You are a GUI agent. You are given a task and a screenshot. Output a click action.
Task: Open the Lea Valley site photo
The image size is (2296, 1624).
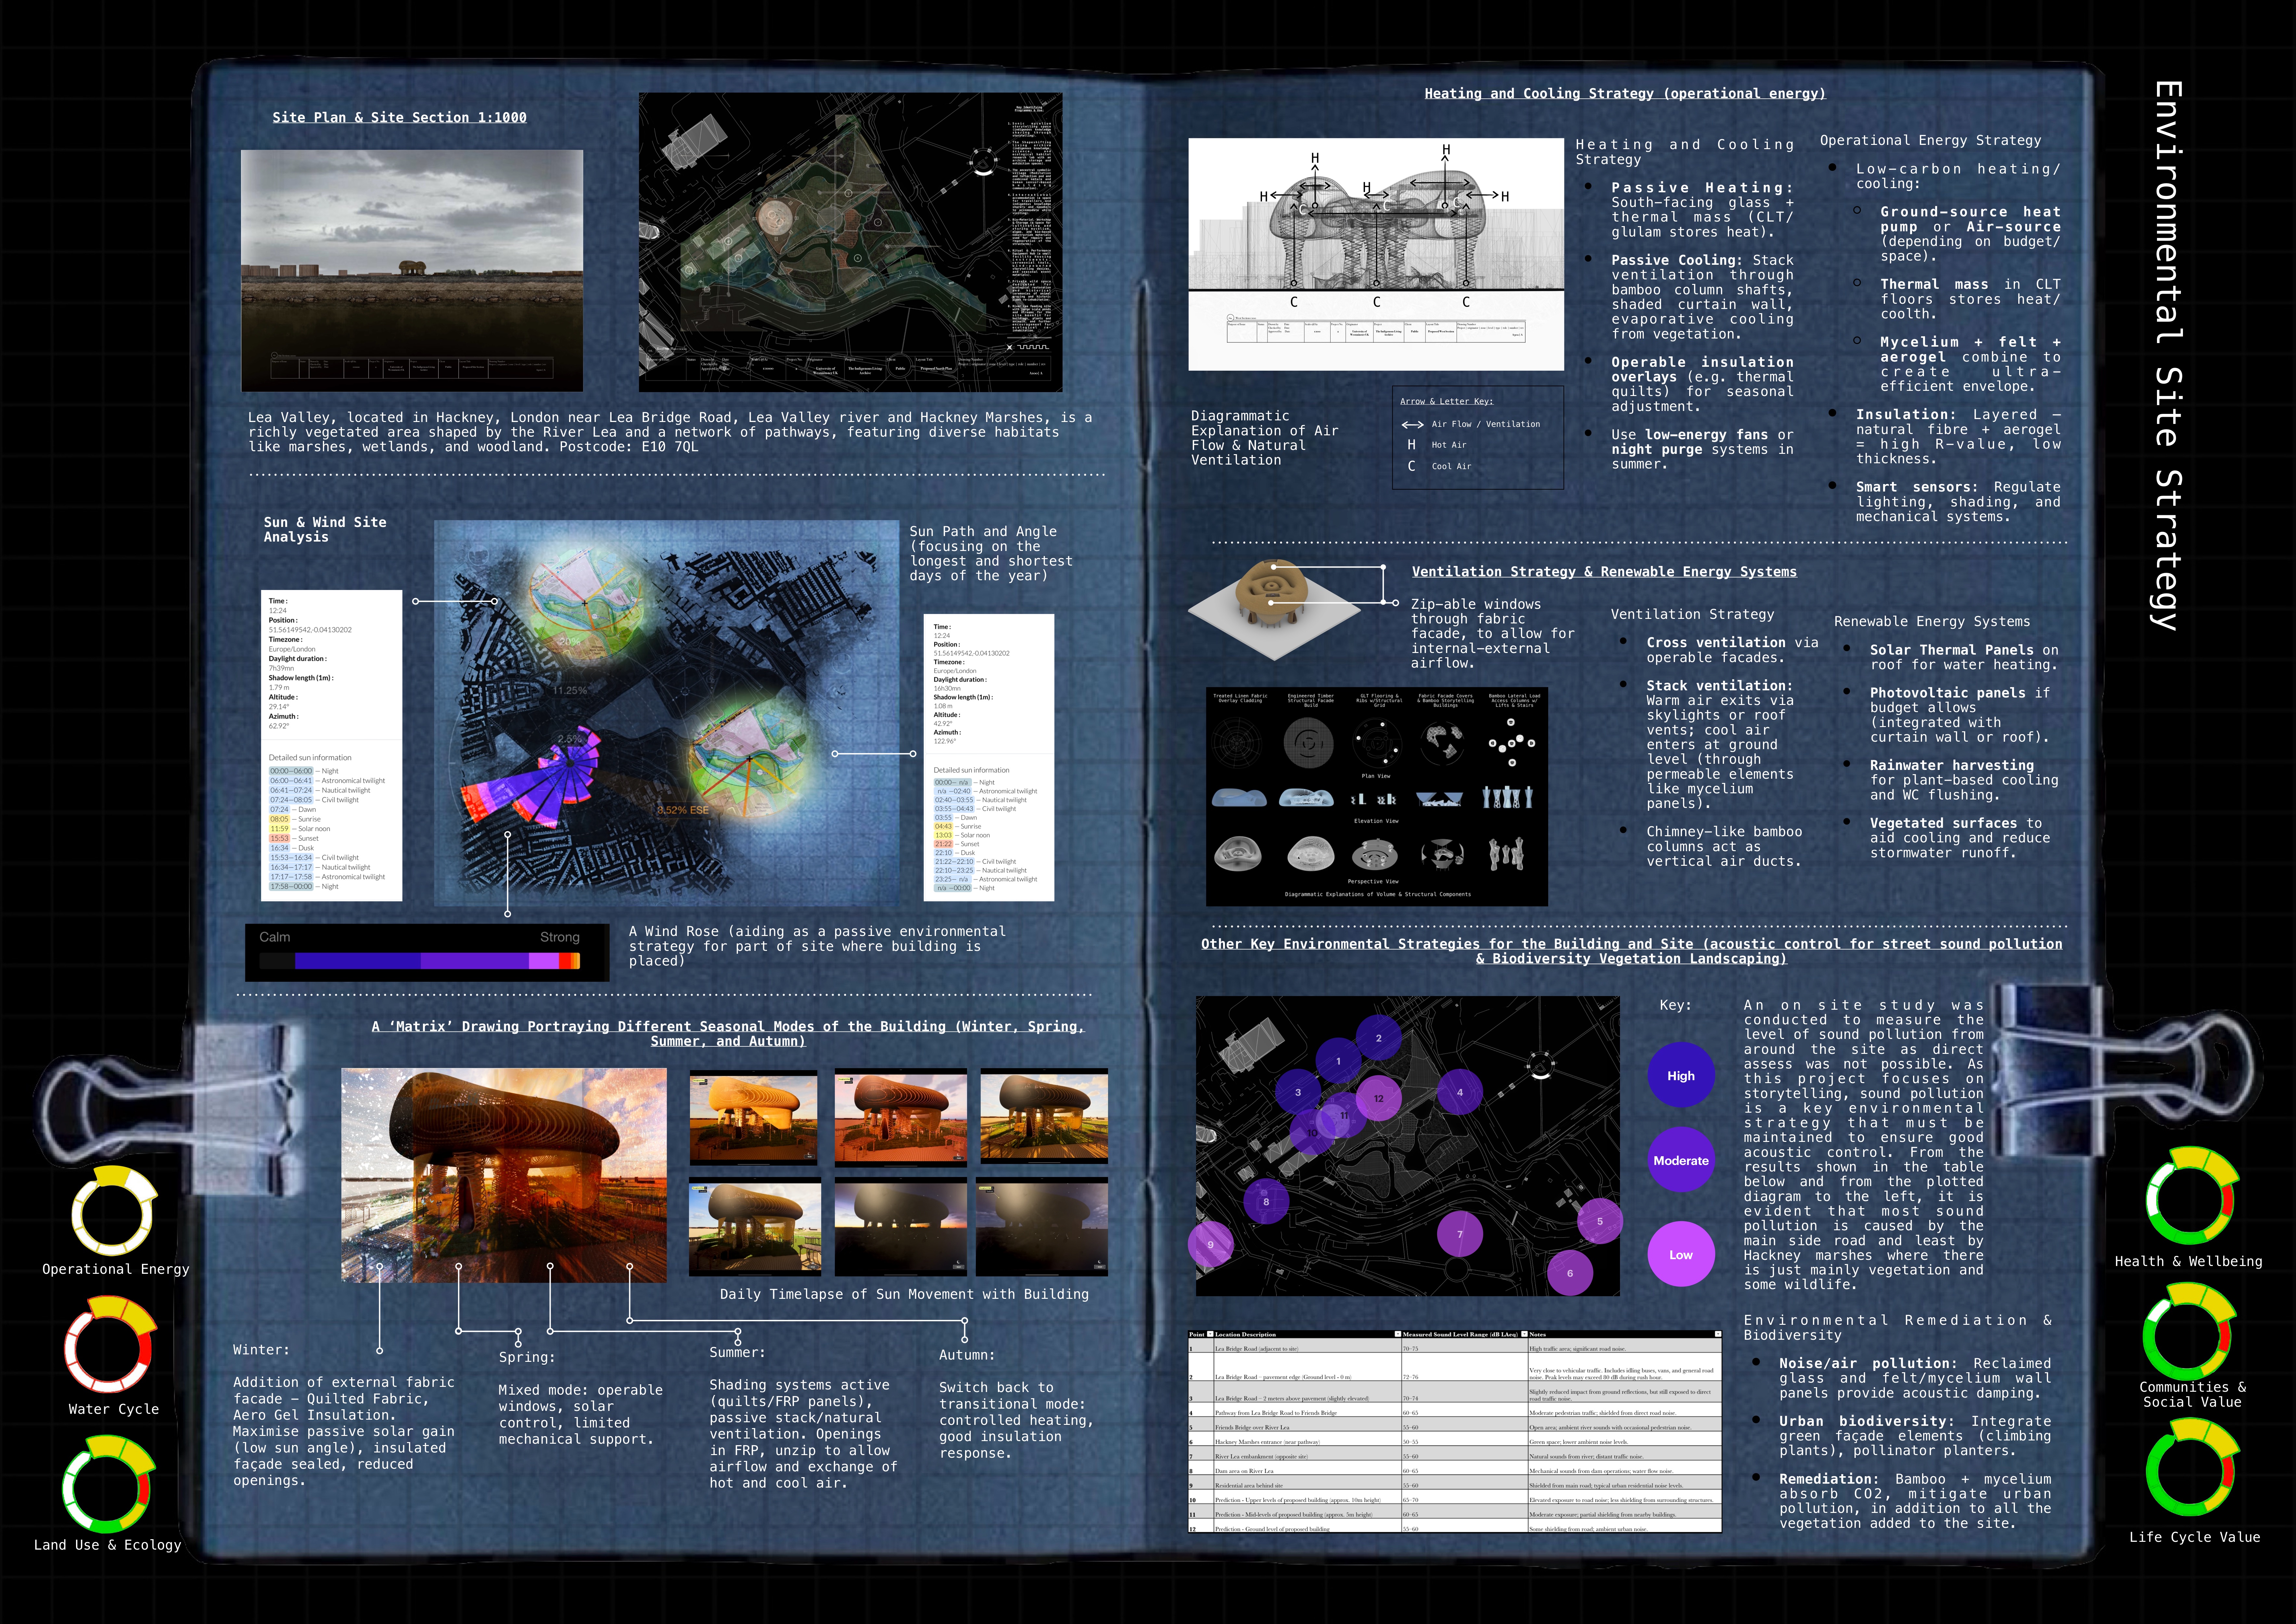tap(412, 271)
